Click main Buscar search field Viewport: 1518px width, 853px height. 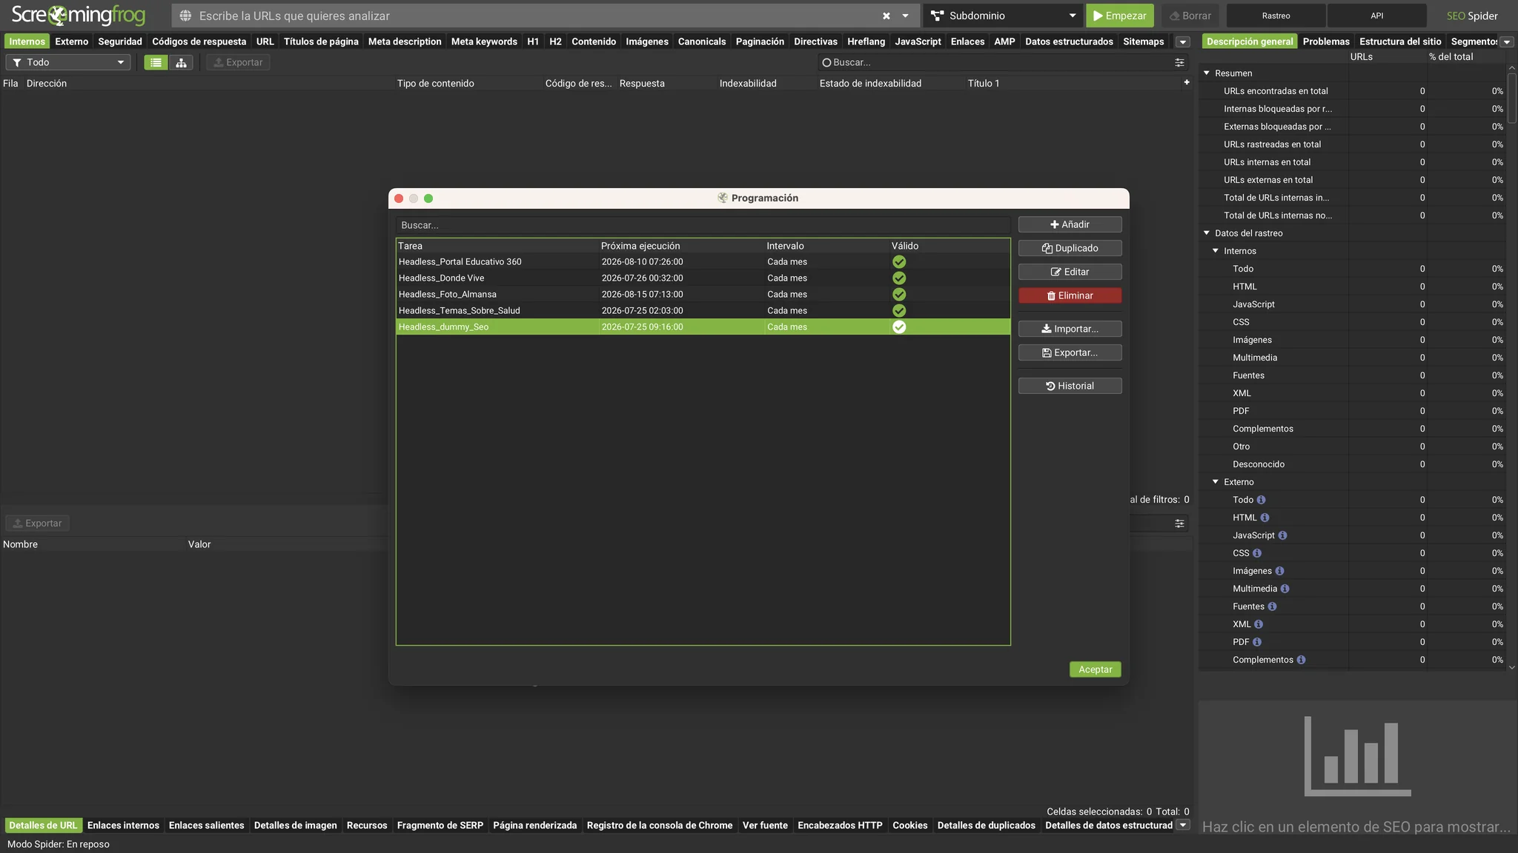(x=993, y=62)
